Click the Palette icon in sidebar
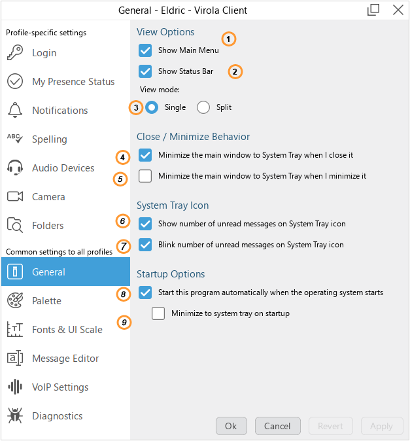 click(14, 301)
